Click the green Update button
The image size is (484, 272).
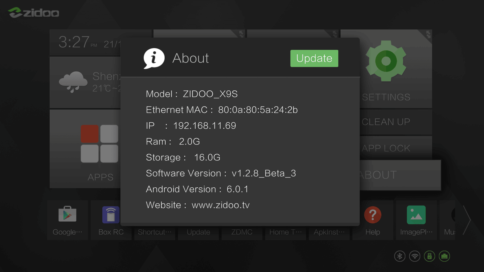(x=314, y=58)
